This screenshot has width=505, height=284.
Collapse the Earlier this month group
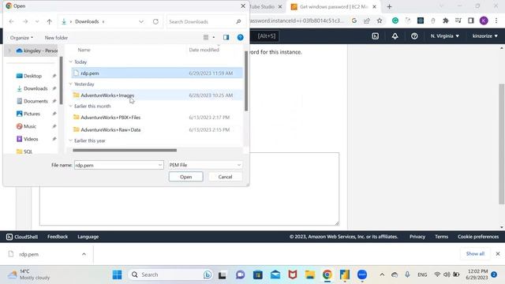70,106
